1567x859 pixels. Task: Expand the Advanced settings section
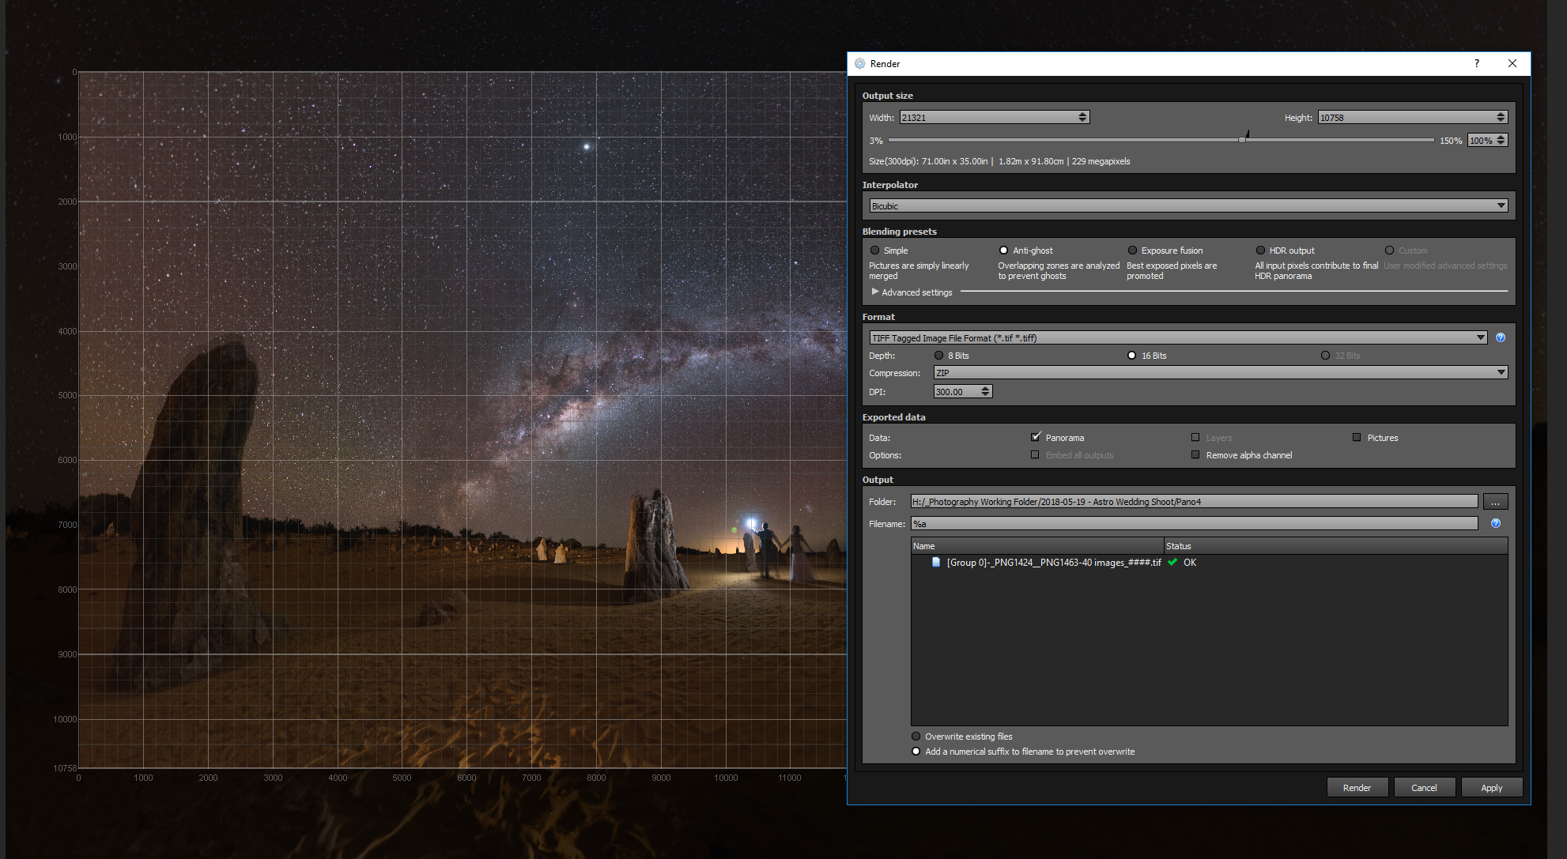point(875,292)
